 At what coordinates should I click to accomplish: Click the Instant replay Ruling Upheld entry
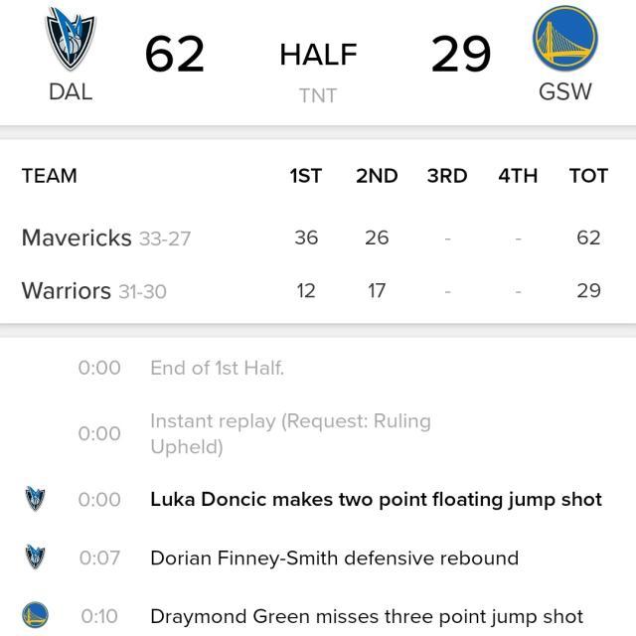point(290,433)
